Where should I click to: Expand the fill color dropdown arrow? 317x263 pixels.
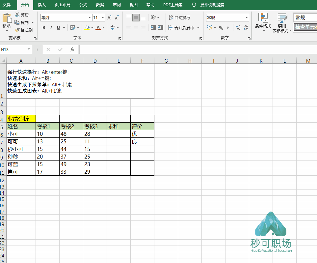pyautogui.click(x=92, y=28)
